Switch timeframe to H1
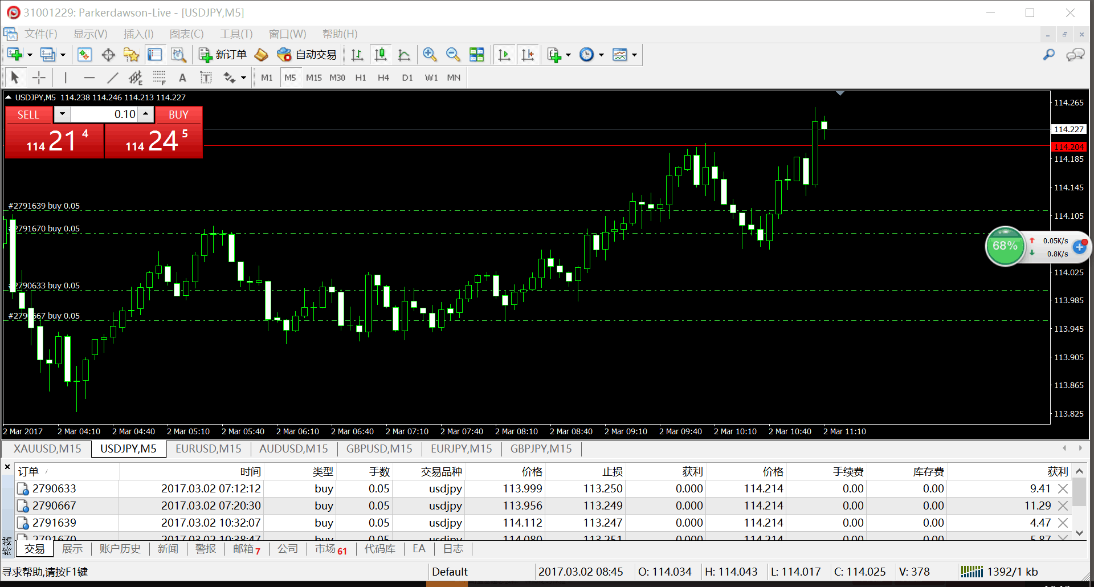Image resolution: width=1094 pixels, height=587 pixels. tap(361, 78)
